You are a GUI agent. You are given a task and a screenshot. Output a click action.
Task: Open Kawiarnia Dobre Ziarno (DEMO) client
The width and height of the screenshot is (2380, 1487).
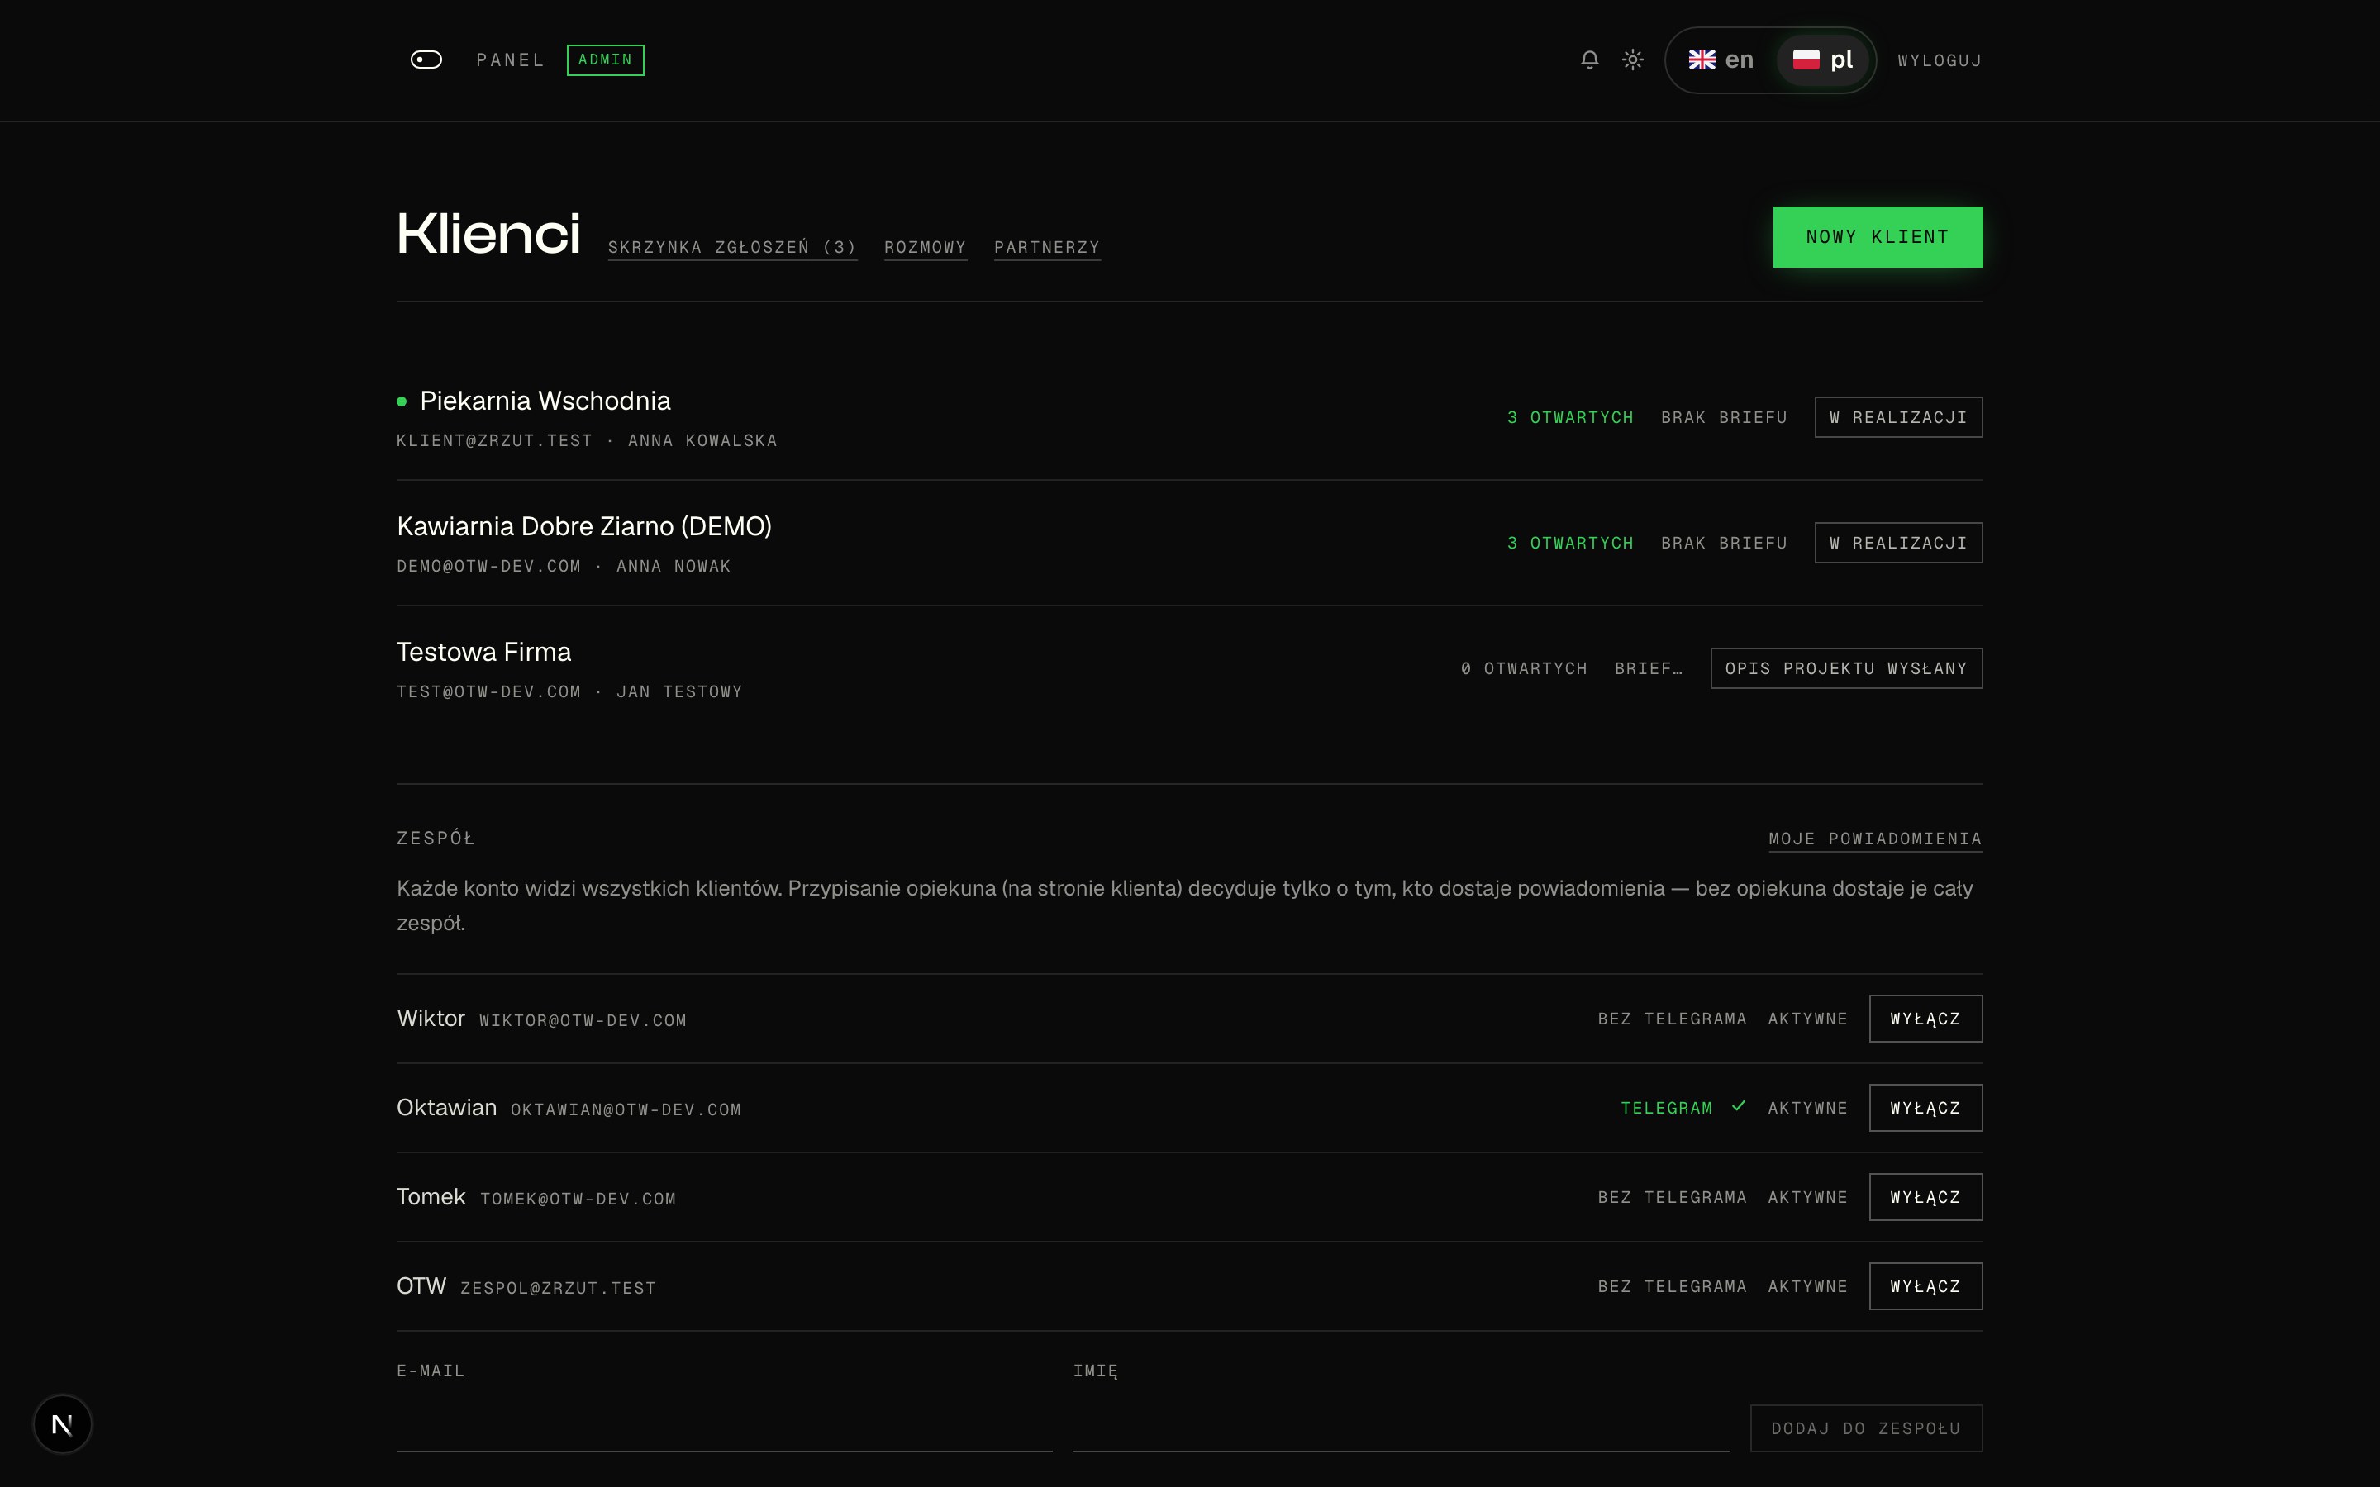pos(583,526)
